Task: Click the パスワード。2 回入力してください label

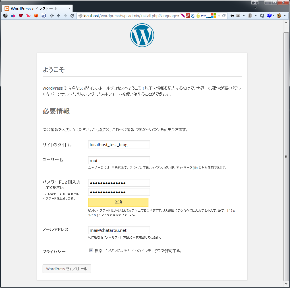Action: tap(62, 185)
